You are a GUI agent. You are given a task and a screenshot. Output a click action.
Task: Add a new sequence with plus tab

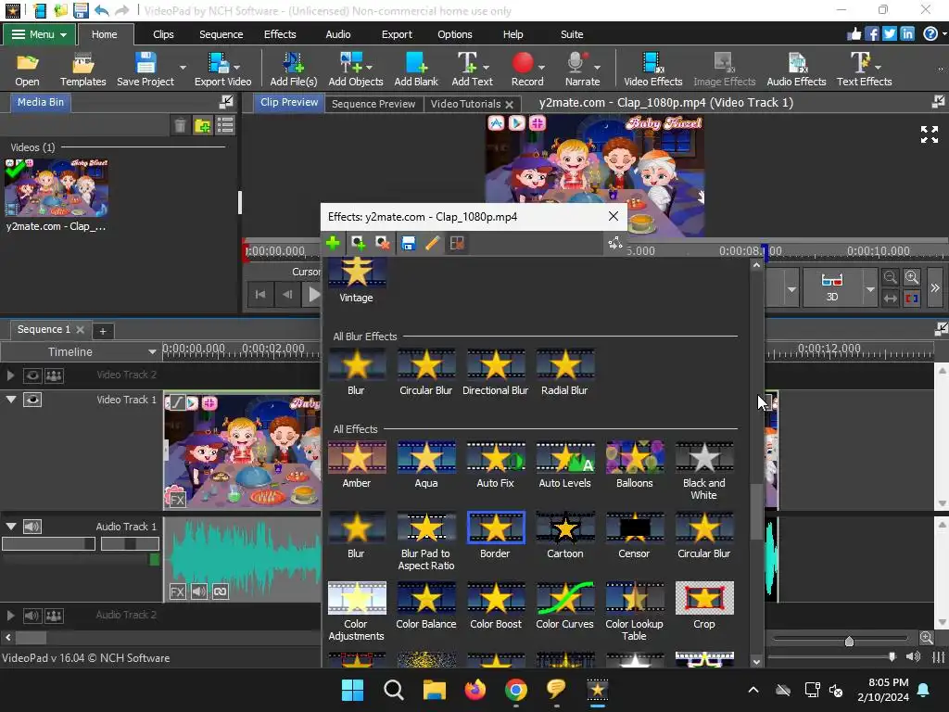pyautogui.click(x=103, y=331)
